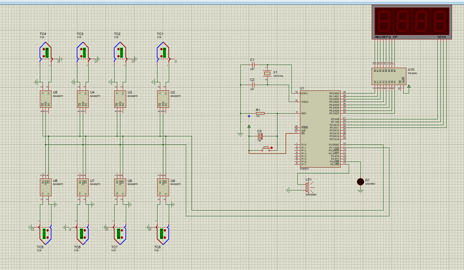Click the P0.0/AD0 pin name on U1

coord(334,93)
